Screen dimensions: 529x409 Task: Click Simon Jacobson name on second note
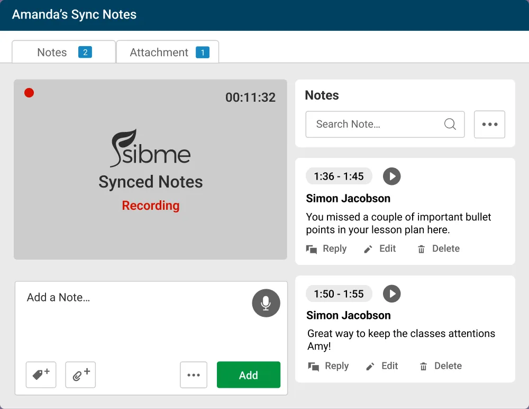[x=349, y=315]
